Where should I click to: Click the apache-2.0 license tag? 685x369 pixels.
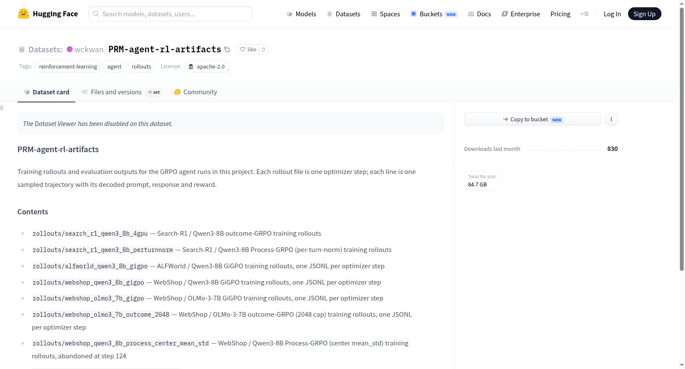click(207, 66)
